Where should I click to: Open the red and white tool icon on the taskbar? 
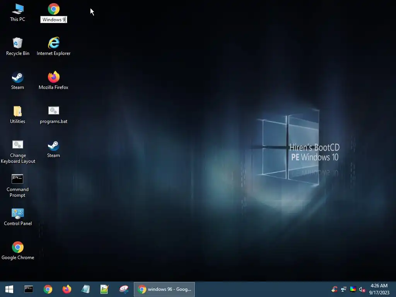[x=124, y=289]
